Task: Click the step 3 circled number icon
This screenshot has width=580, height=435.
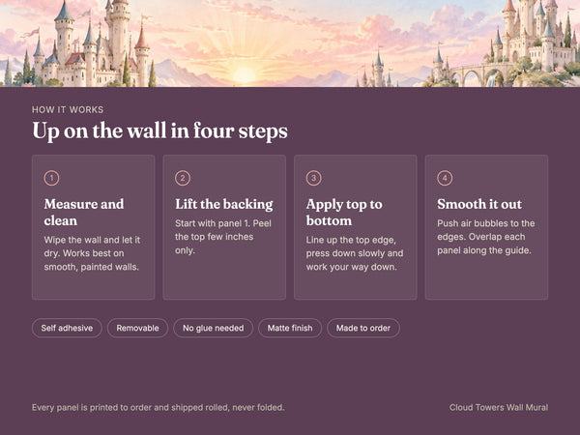Action: 313,178
